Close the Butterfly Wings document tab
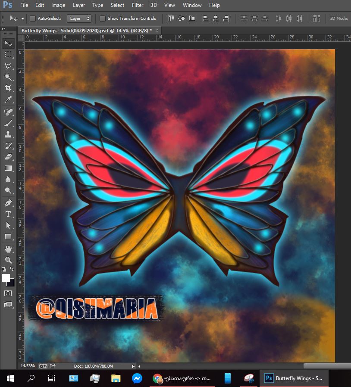This screenshot has height=387, width=351. tap(157, 30)
